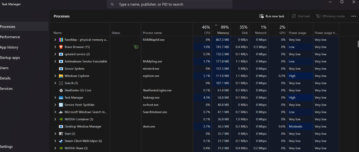Screen dimensions: 359x152
Task: Expand the Windows Explorer process row
Action: tap(55, 76)
